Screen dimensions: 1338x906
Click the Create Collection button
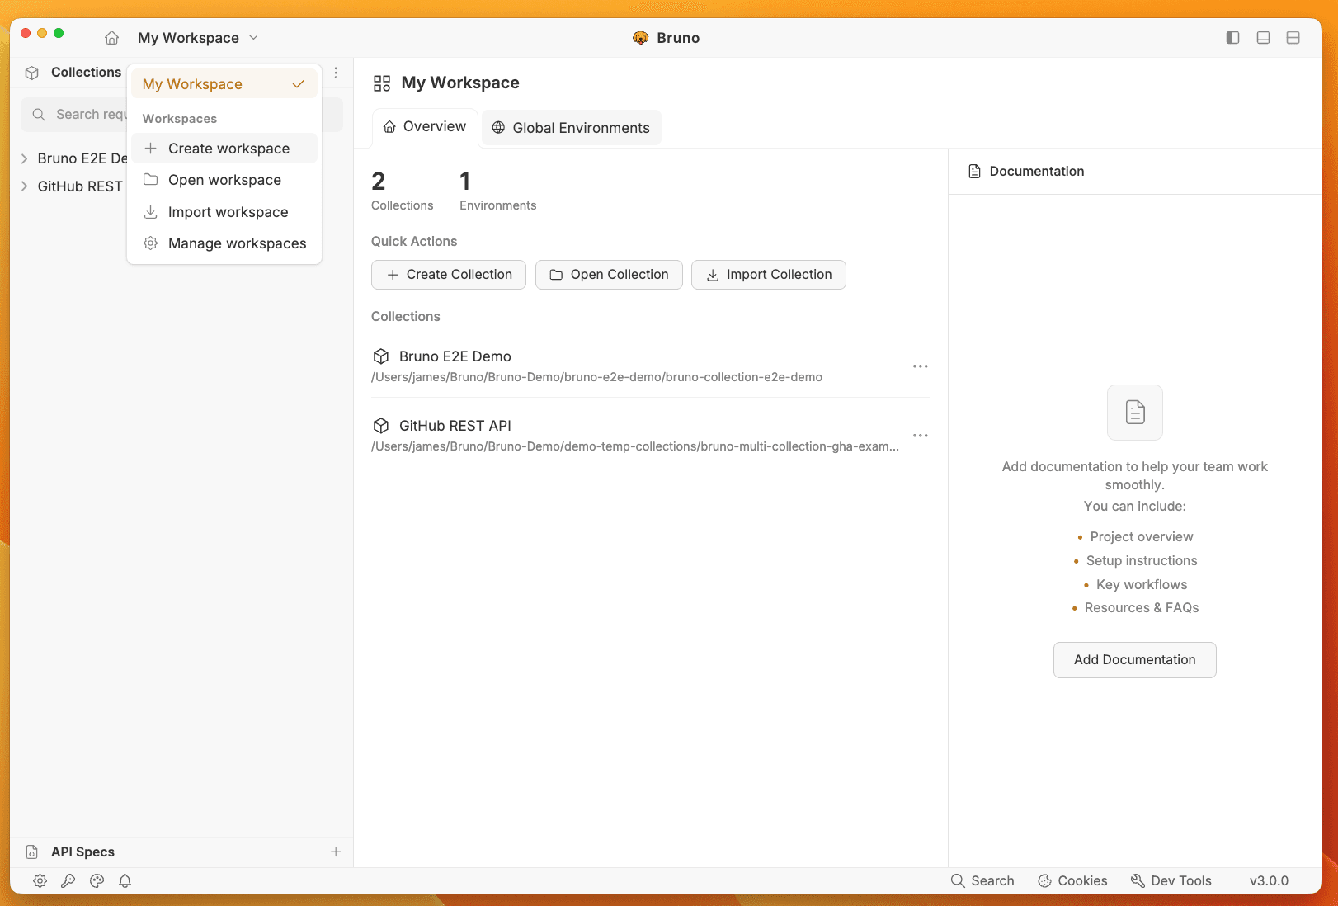[448, 274]
